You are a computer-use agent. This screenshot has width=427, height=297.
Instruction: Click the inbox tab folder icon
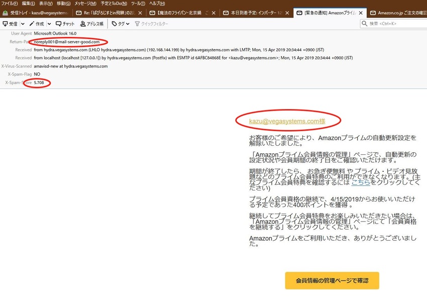pos(5,13)
